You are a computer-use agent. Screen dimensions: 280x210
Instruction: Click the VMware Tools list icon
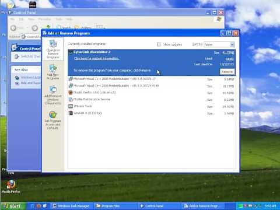pos(71,106)
